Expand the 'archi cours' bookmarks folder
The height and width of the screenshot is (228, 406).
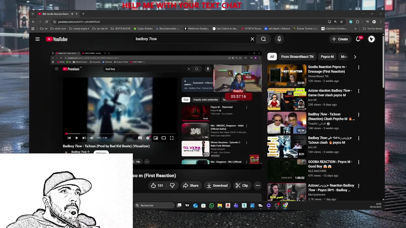[58, 28]
